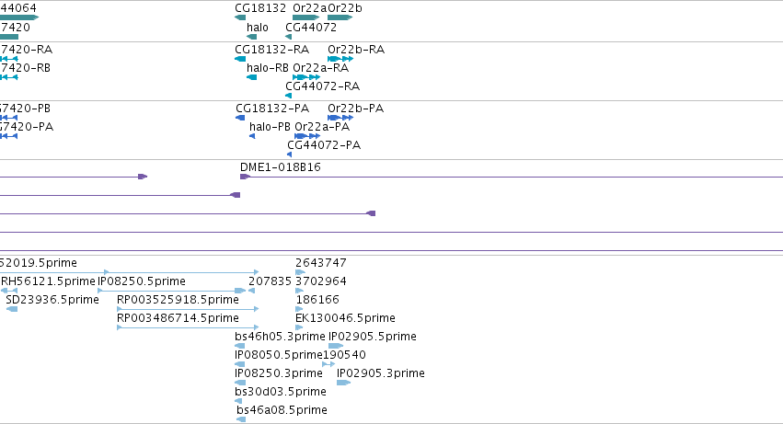Click the IP08250.5prime EST label
The width and height of the screenshot is (783, 424).
[x=142, y=281]
